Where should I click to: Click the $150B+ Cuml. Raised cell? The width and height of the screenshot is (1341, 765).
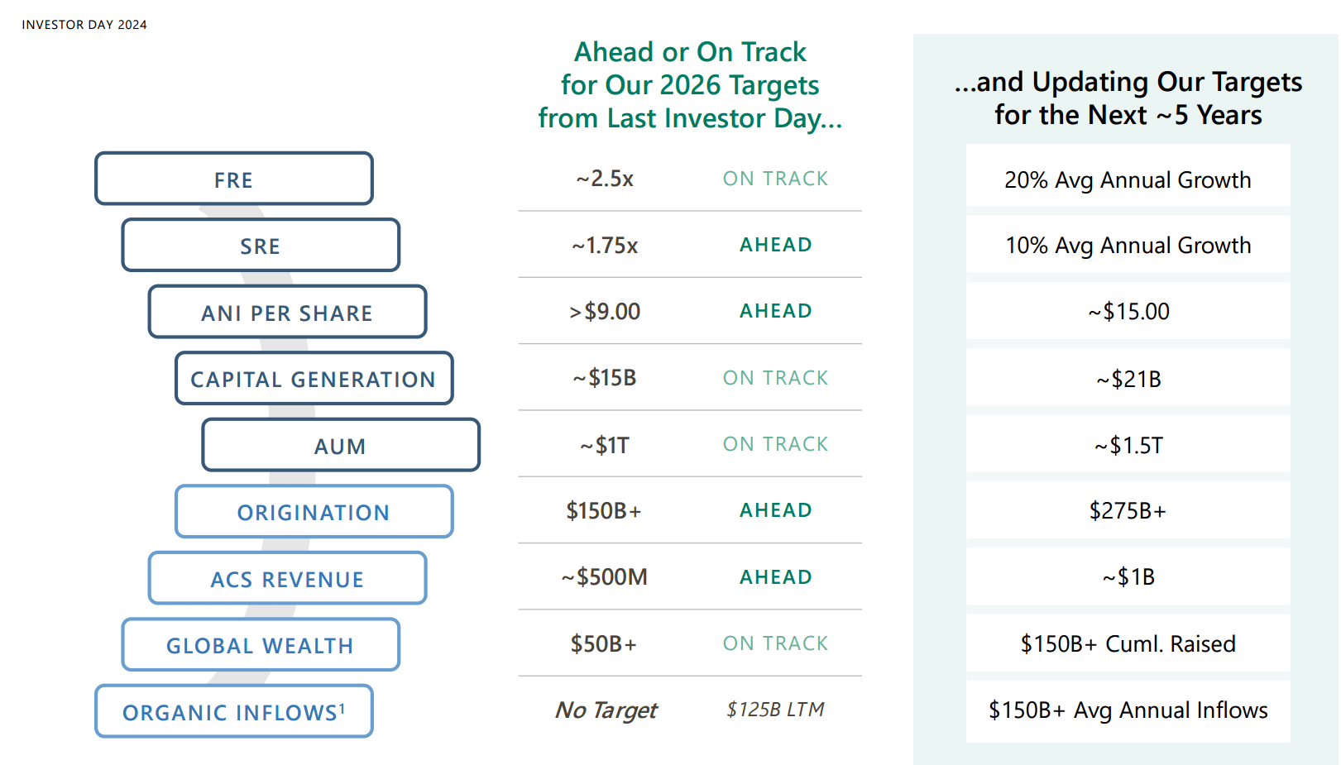point(1128,643)
